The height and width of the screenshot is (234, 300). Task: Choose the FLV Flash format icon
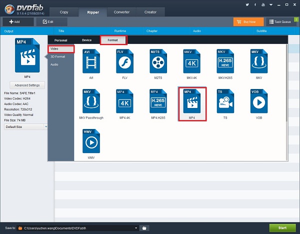point(124,61)
